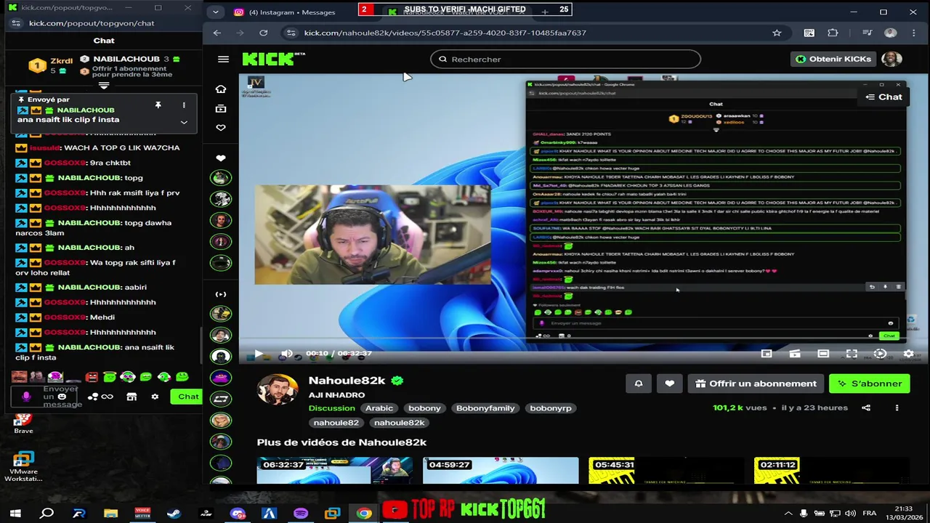The image size is (930, 523).
Task: Open Windows Start menu
Action: coord(15,514)
